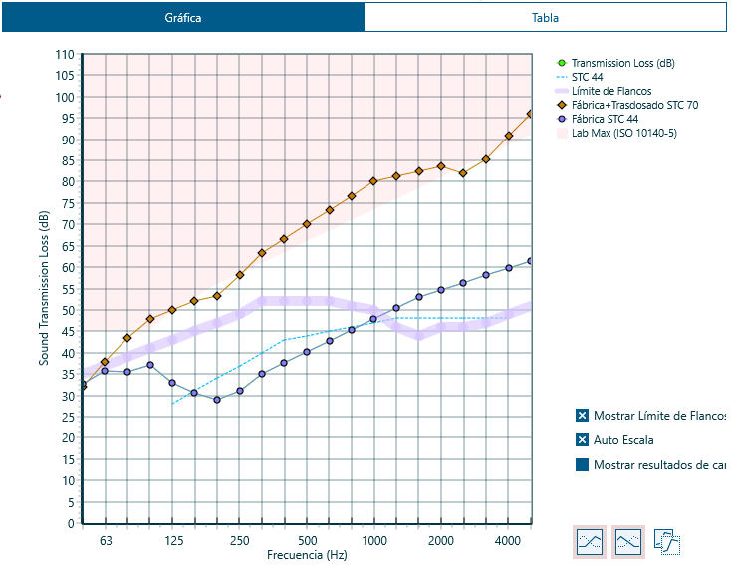Toggle the Mostrar Límite de Flancos checkbox
Viewport: 731px width, 565px height.
click(582, 416)
